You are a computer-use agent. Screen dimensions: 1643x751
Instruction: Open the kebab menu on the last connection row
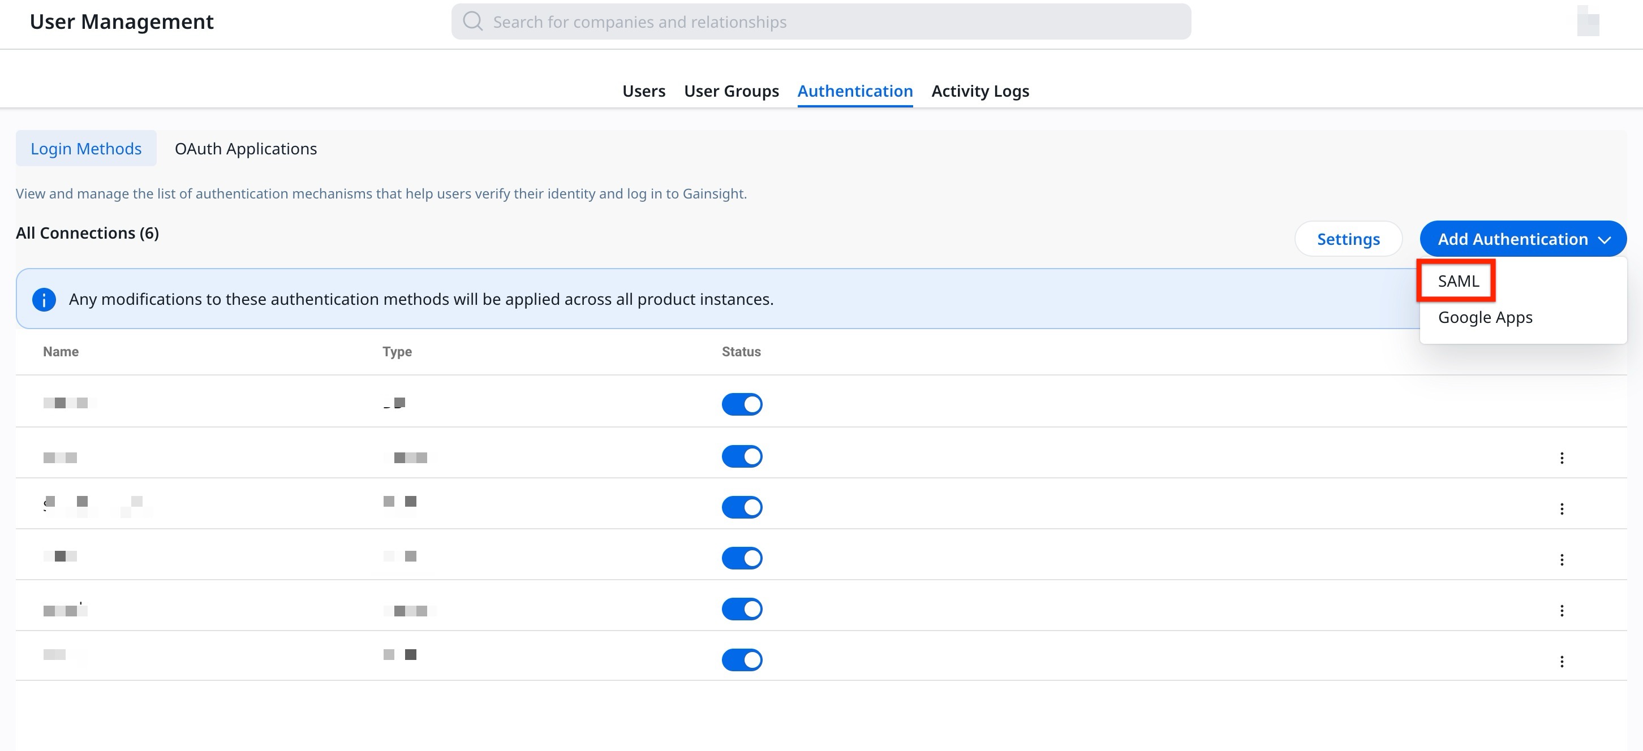pos(1562,661)
